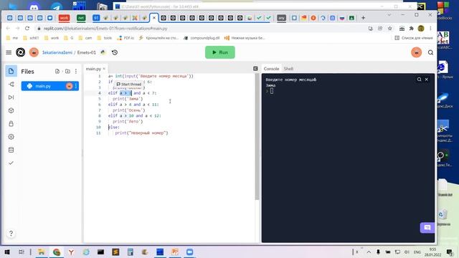The height and width of the screenshot is (258, 459).
Task: Open Files panel three-dot menu
Action: [76, 72]
